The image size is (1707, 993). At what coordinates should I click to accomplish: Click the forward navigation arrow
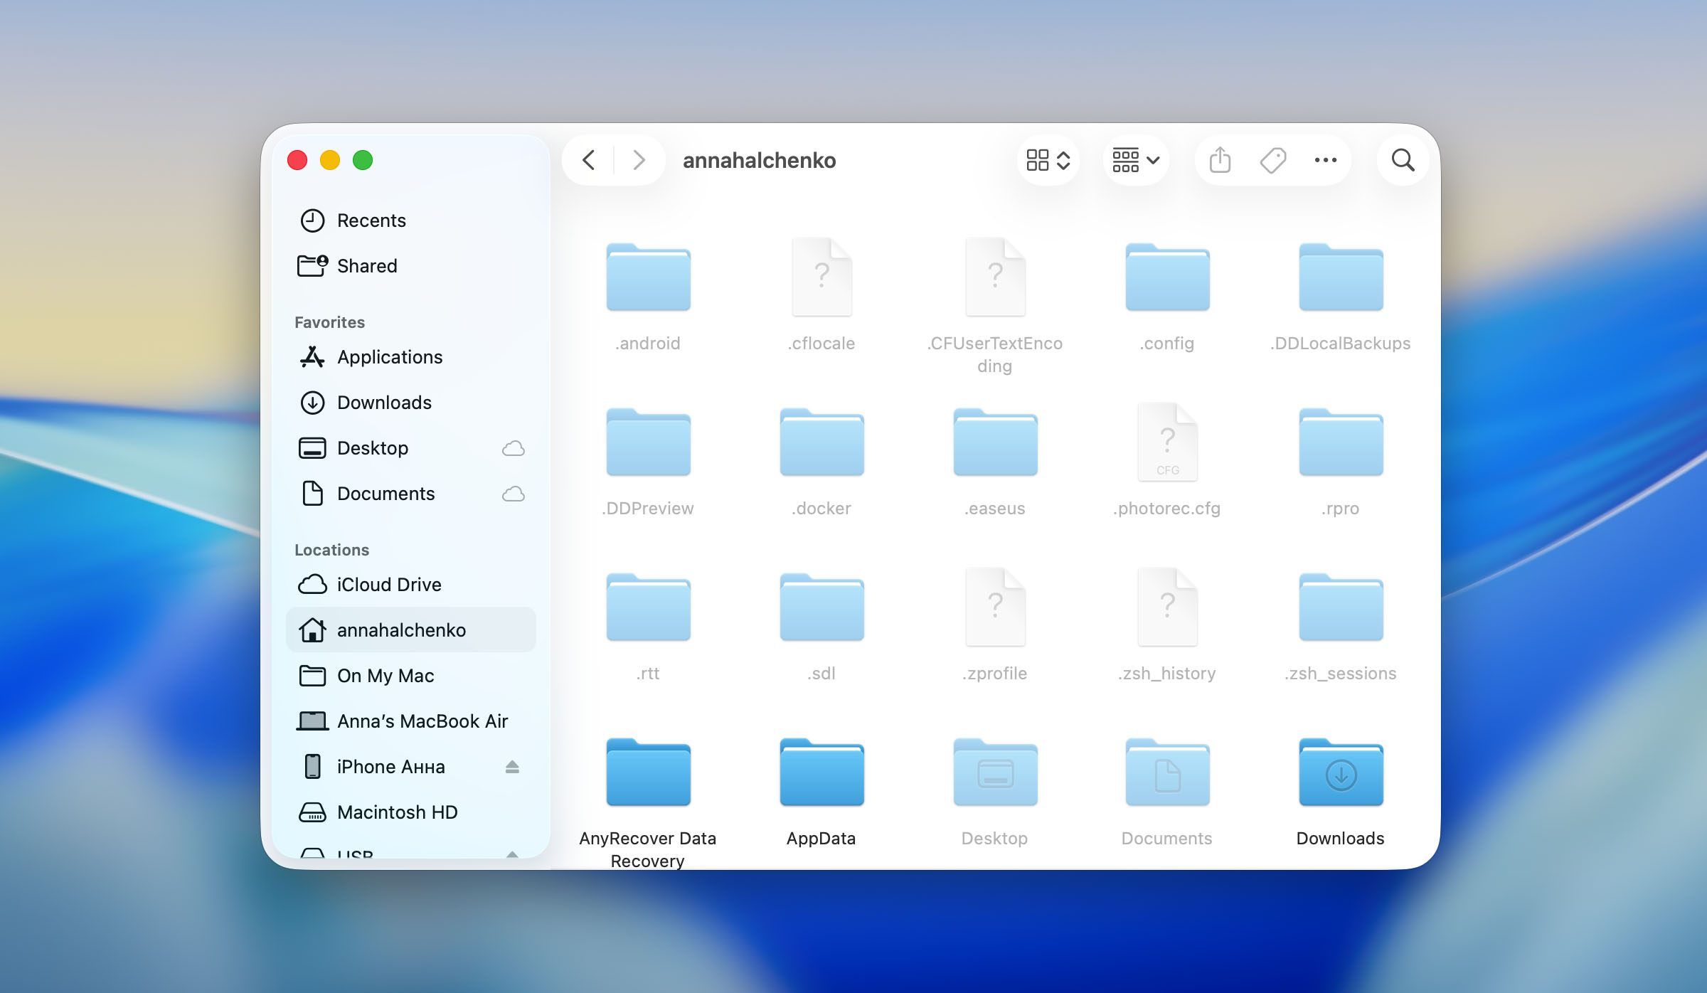pos(638,160)
